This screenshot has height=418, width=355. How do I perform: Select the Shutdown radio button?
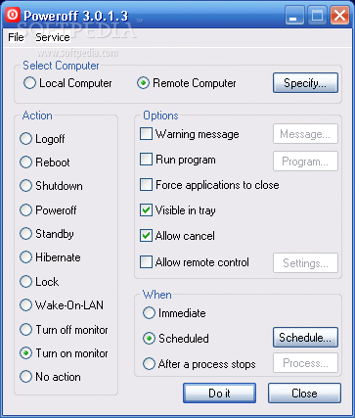tap(51, 186)
